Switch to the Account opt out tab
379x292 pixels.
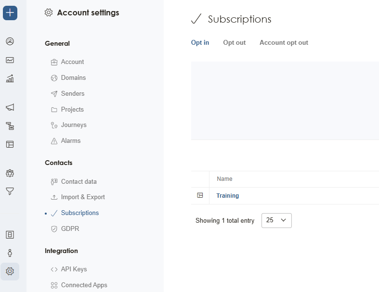click(x=284, y=43)
